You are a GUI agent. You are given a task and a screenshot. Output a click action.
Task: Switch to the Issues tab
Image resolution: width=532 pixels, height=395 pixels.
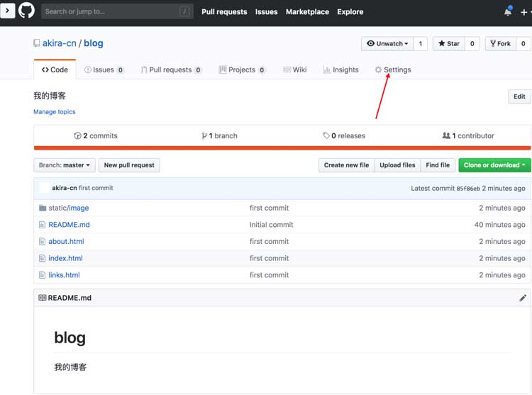[x=104, y=69]
